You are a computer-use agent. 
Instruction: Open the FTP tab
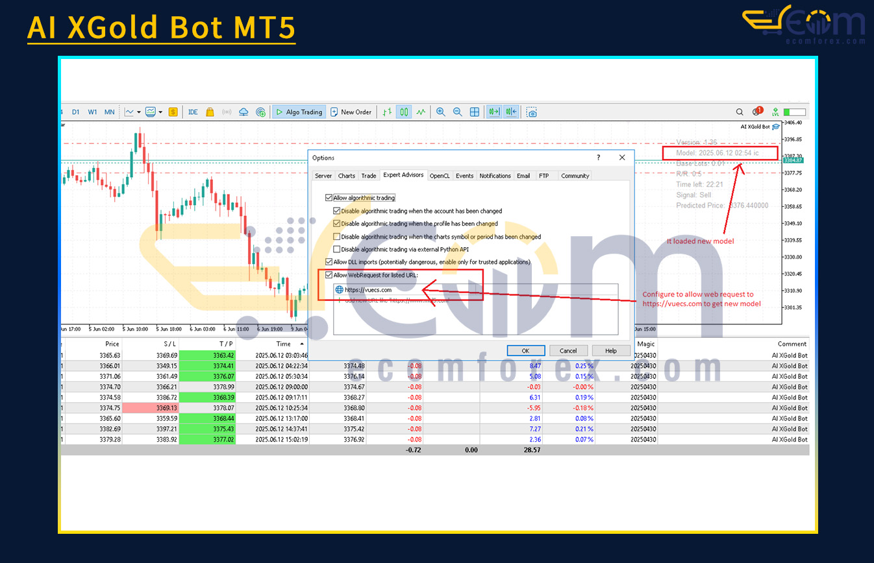click(x=544, y=176)
